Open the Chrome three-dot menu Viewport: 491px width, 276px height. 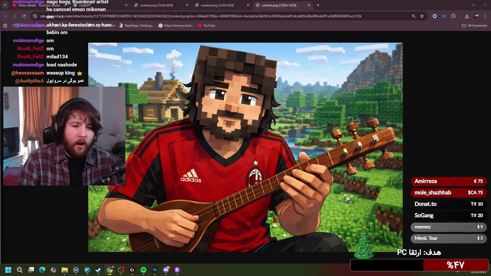coord(486,16)
